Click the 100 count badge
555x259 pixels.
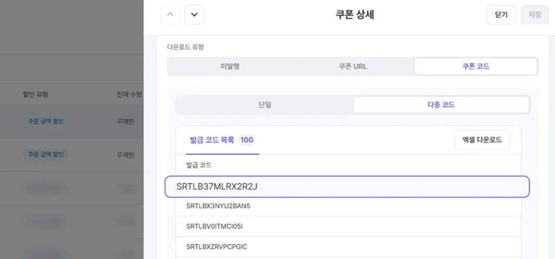[x=247, y=140]
